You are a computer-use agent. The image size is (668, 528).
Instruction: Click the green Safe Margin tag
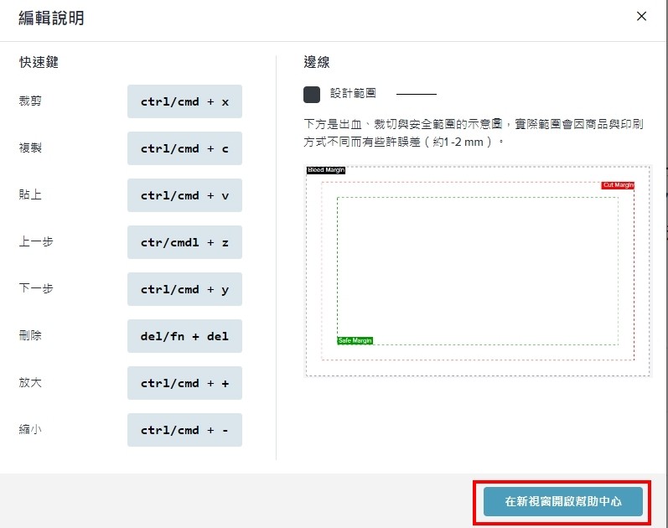[355, 340]
